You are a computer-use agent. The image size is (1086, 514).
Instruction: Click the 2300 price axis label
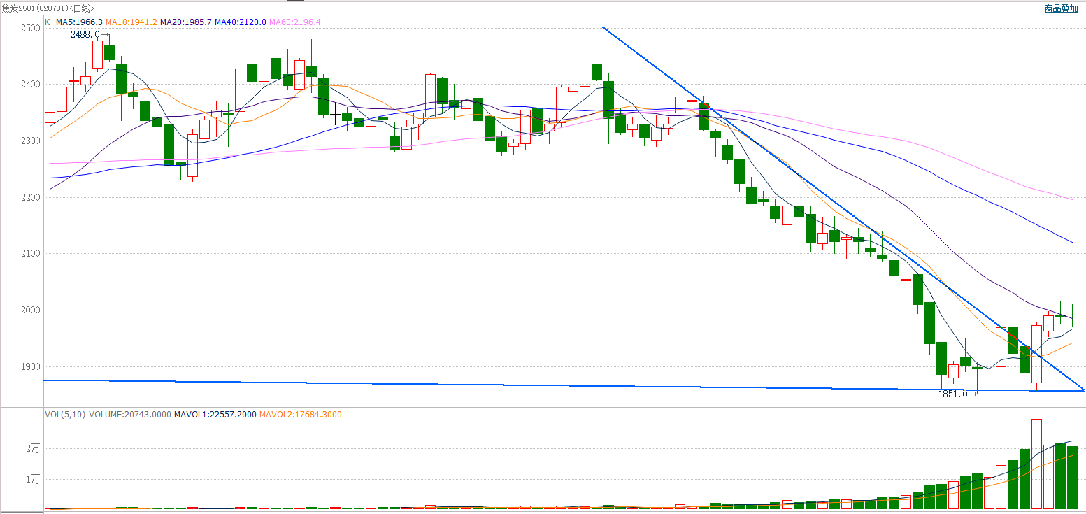pyautogui.click(x=31, y=141)
